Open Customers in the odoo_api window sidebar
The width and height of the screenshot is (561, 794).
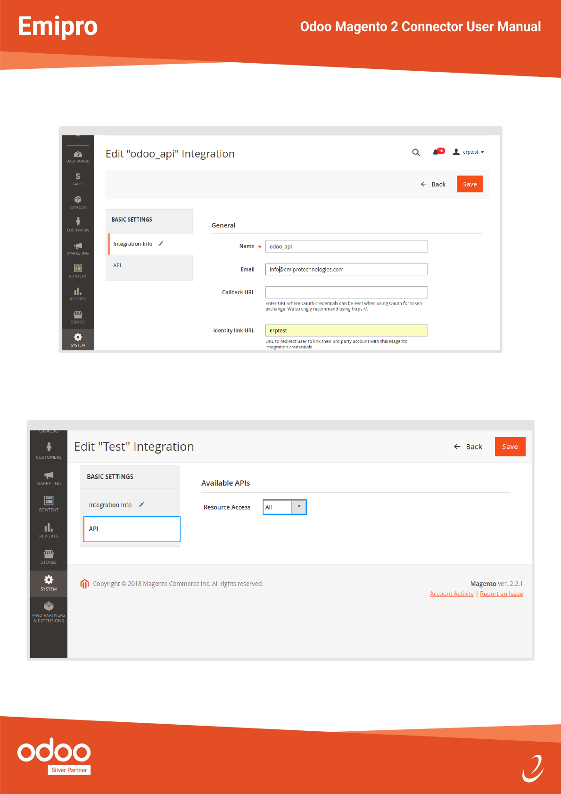point(78,225)
